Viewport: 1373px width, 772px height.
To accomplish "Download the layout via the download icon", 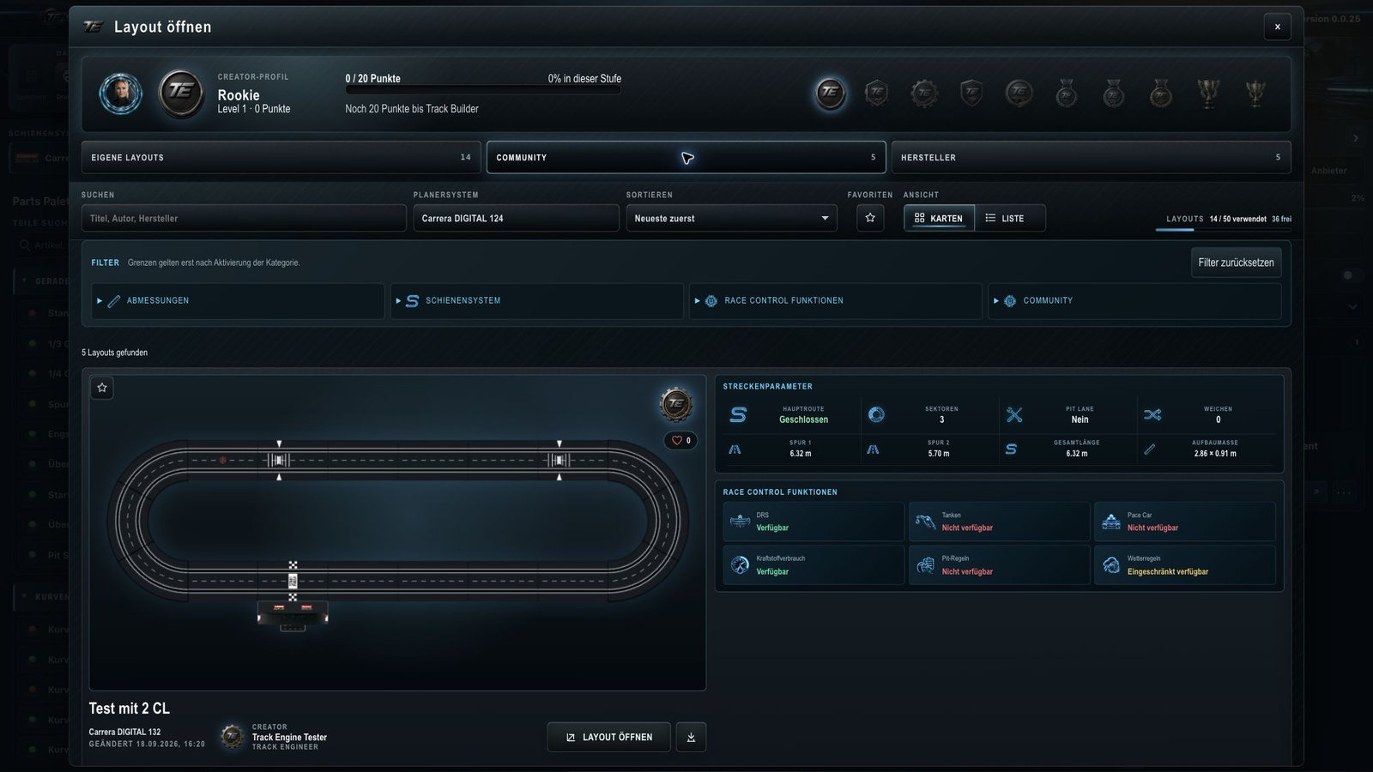I will tap(691, 737).
